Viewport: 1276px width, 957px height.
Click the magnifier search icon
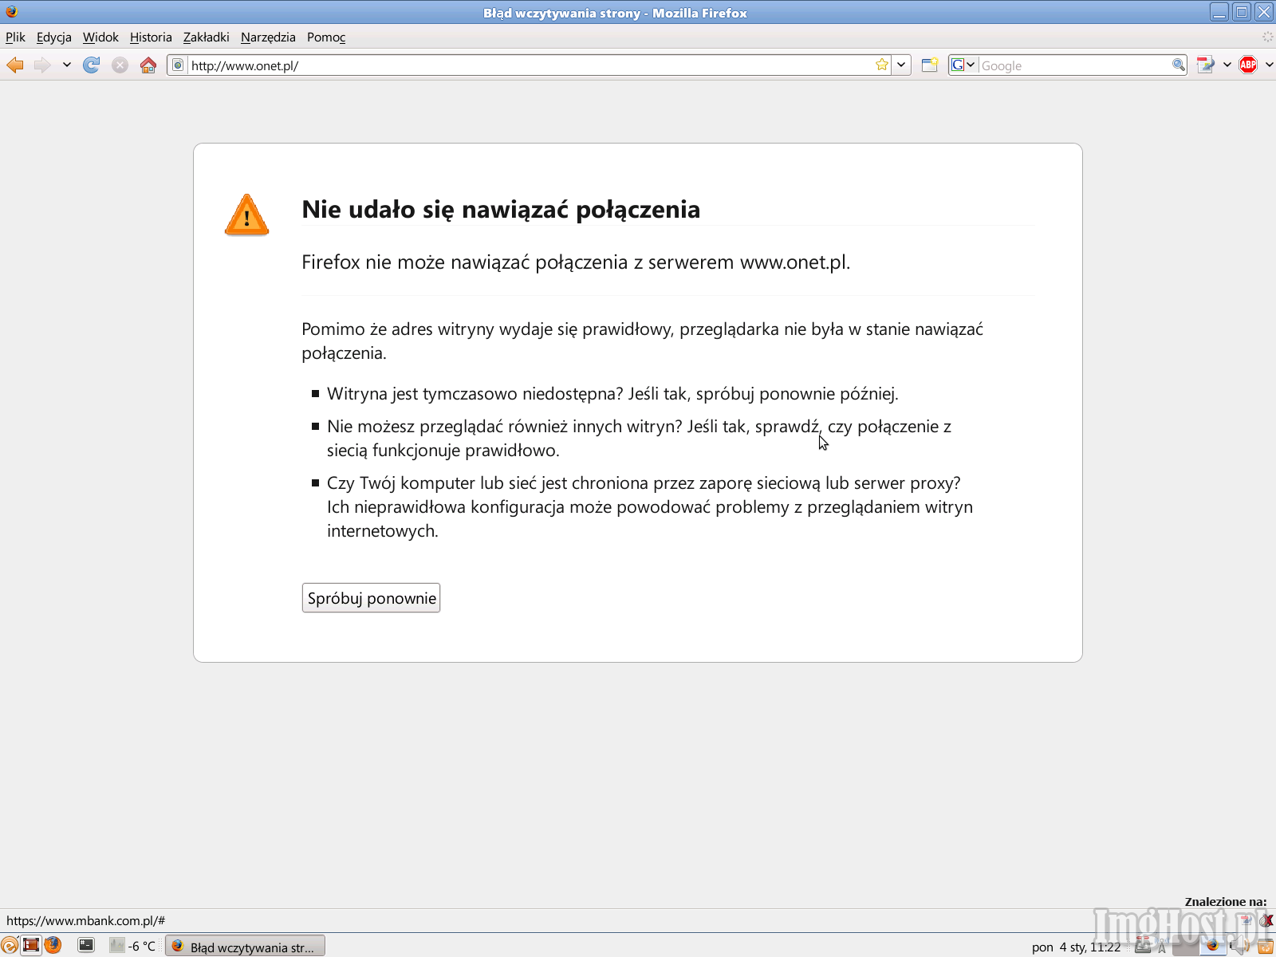[x=1179, y=65]
